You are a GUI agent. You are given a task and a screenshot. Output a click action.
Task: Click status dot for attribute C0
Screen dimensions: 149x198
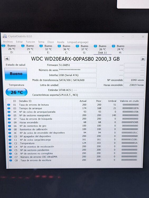(10, 136)
